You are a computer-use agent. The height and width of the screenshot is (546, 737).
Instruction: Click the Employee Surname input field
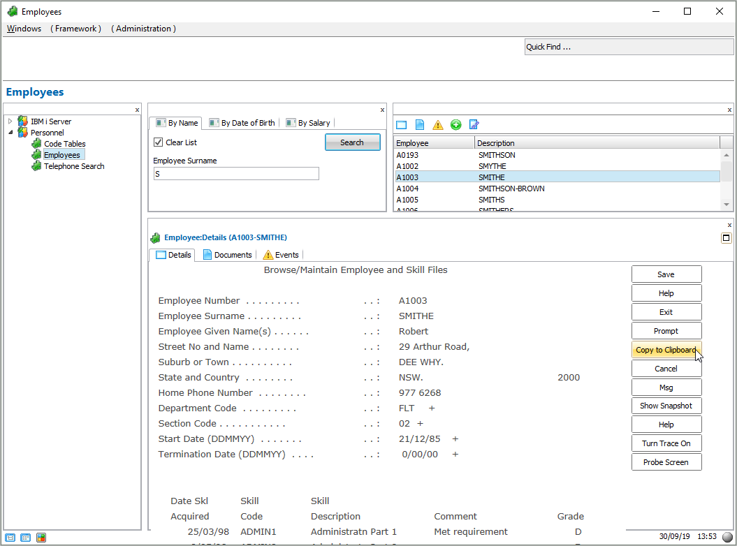coord(236,174)
